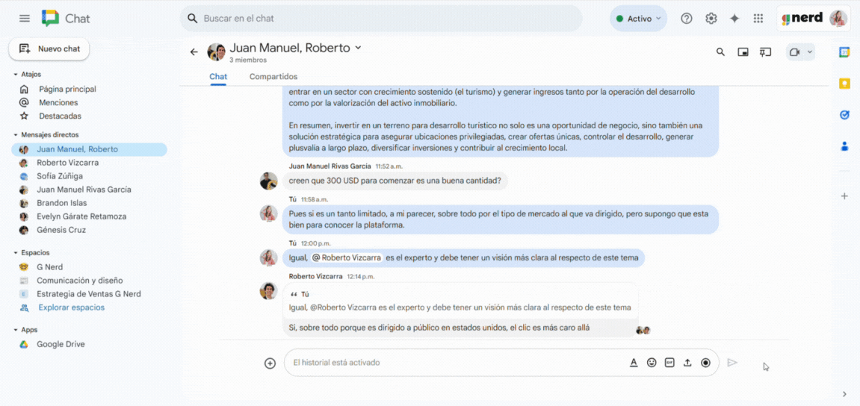Click the Gemini sparkle icon
This screenshot has width=860, height=406.
tap(734, 19)
